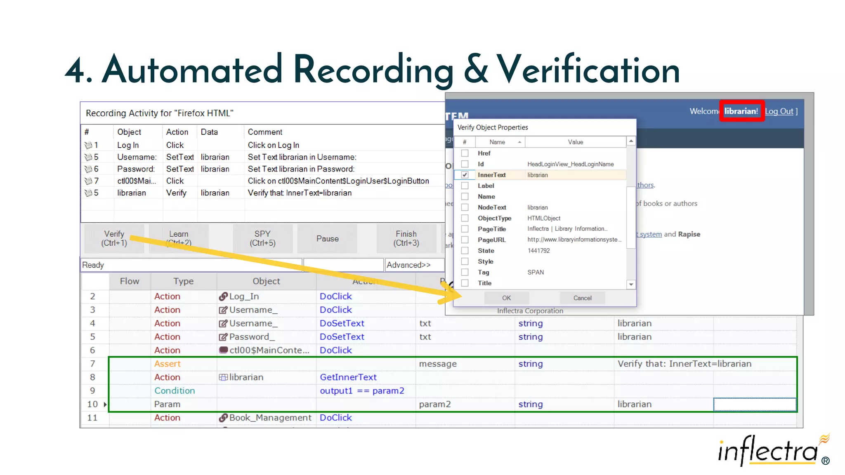
Task: Click the Type column header
Action: pyautogui.click(x=184, y=281)
